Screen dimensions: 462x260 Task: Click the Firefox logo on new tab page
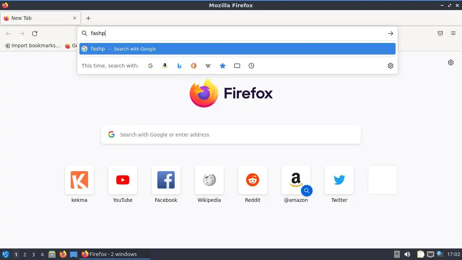pos(231,93)
